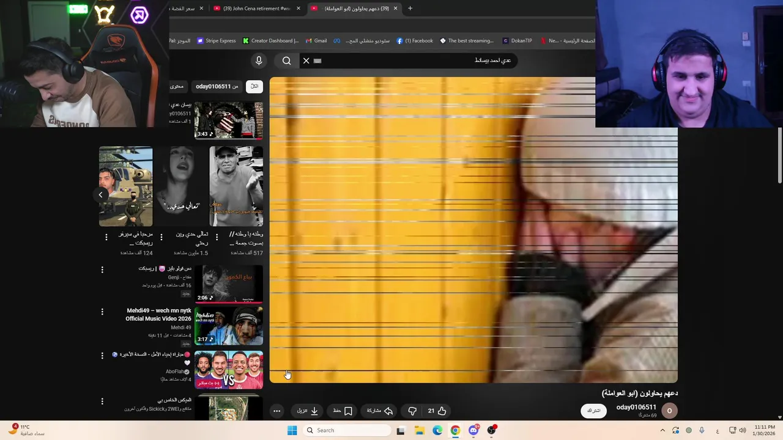The image size is (783, 440).
Task: Open Facebook bookmark
Action: pos(415,41)
